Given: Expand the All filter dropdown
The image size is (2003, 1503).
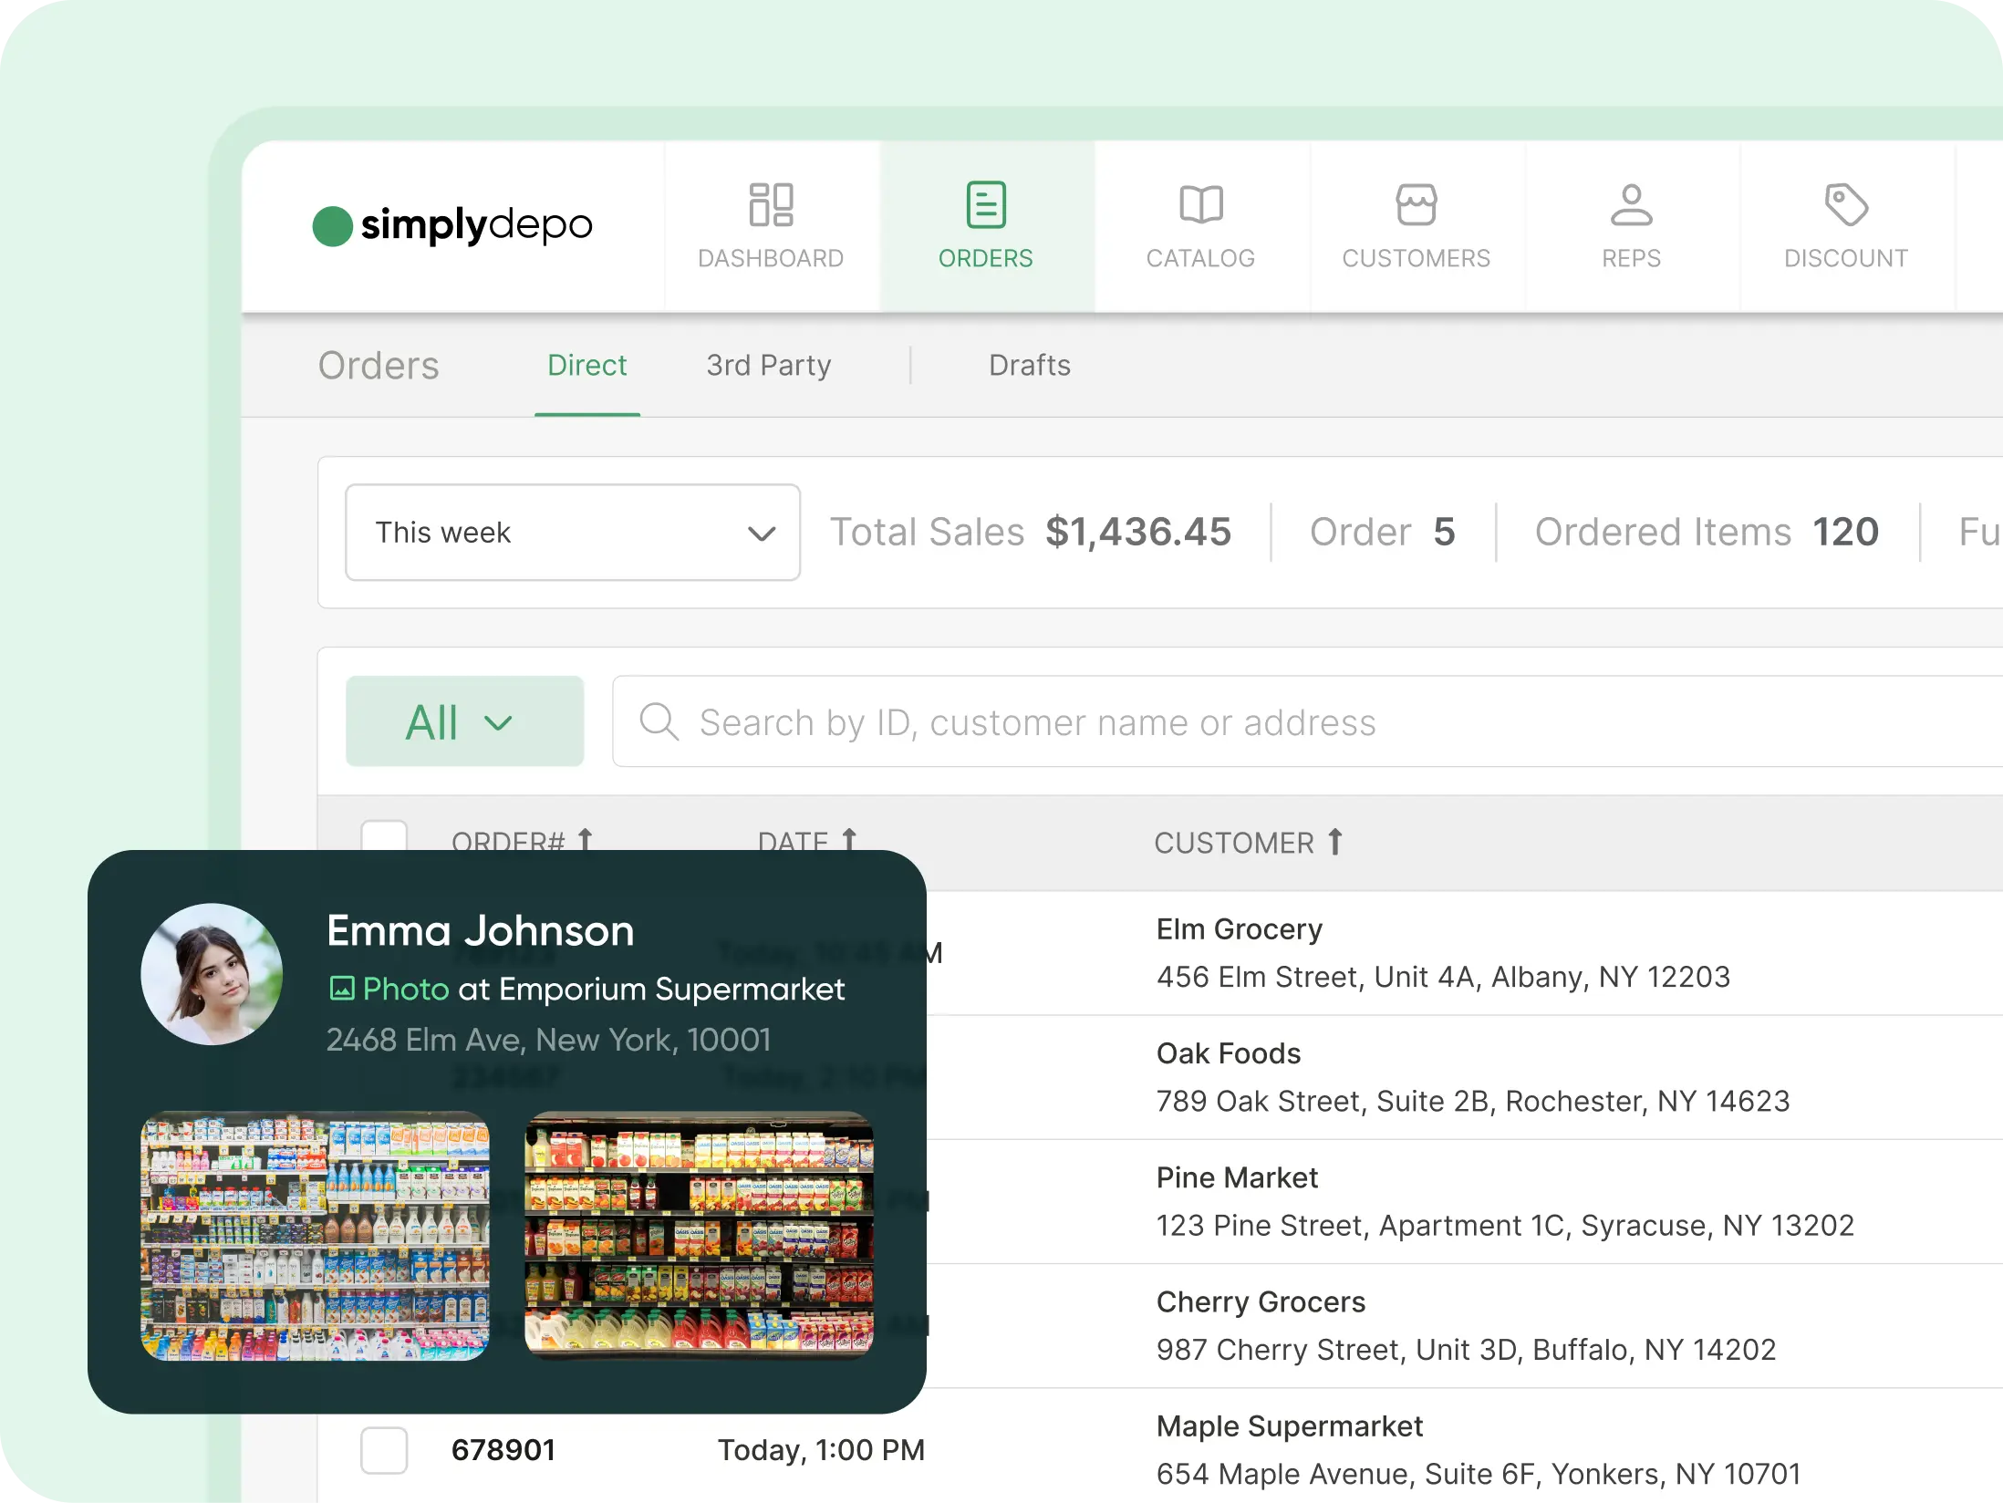Looking at the screenshot, I should pyautogui.click(x=465, y=721).
